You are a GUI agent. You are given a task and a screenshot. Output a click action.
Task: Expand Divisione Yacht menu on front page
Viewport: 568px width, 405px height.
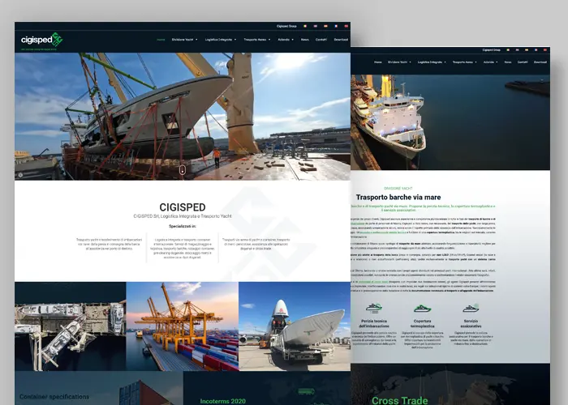185,40
